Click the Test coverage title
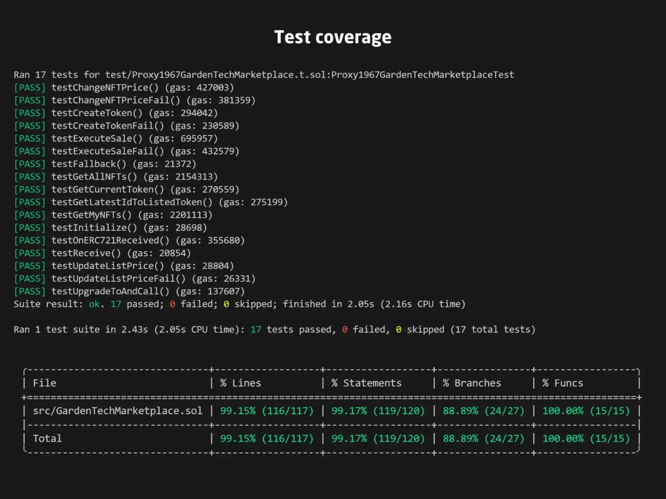Image resolution: width=666 pixels, height=499 pixels. [x=333, y=37]
